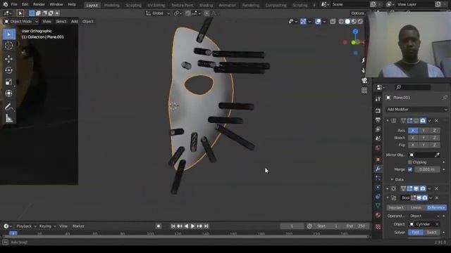451x253 pixels.
Task: Click the current frame number field
Action: pyautogui.click(x=292, y=226)
